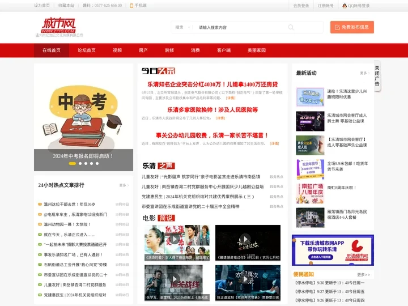Play the 欢迎再次登录 movie video

click(248, 283)
